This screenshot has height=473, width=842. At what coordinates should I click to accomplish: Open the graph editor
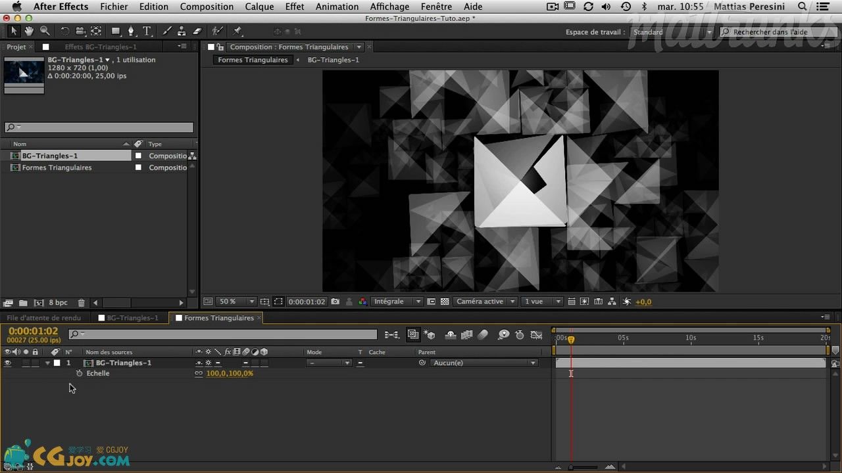[x=537, y=335]
